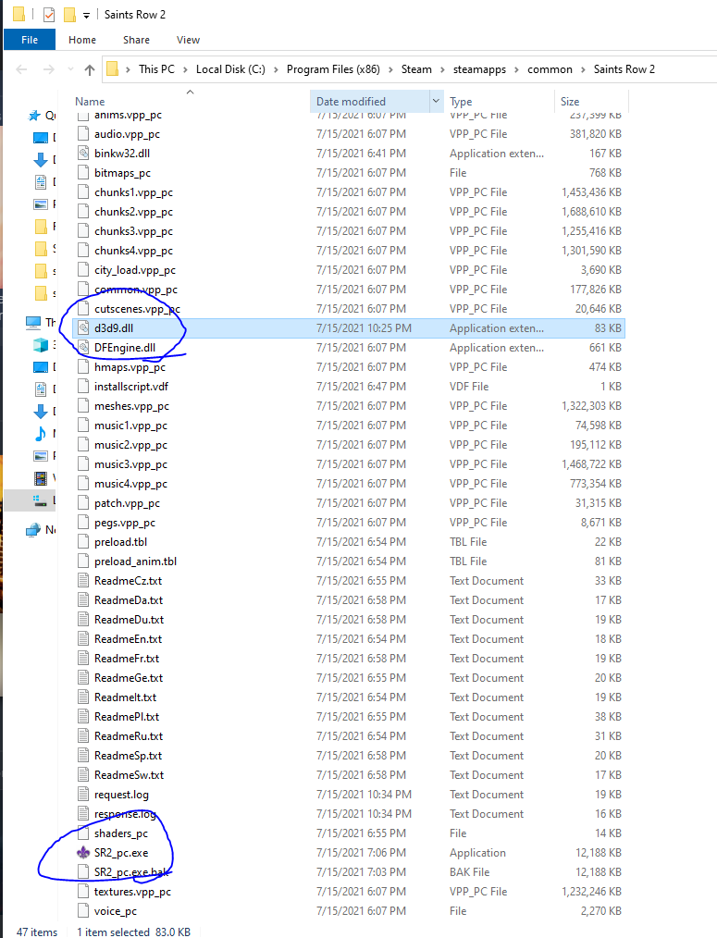
Task: Expand chevron after Steam breadcrumb
Action: (x=442, y=70)
